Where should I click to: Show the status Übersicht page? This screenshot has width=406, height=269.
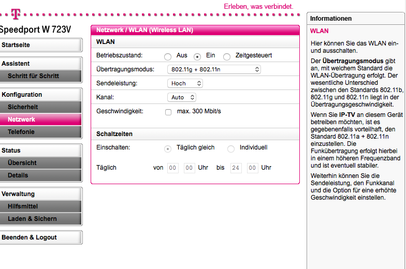point(40,163)
